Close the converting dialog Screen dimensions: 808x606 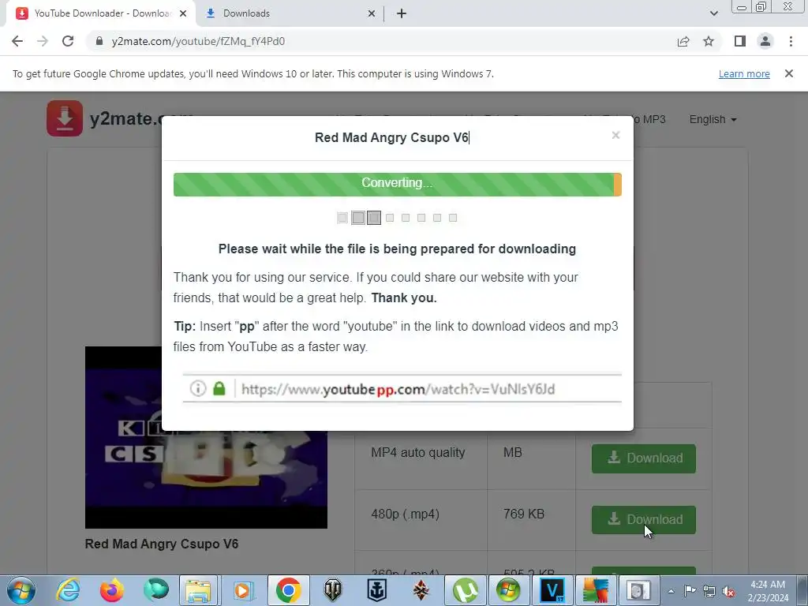pos(615,135)
